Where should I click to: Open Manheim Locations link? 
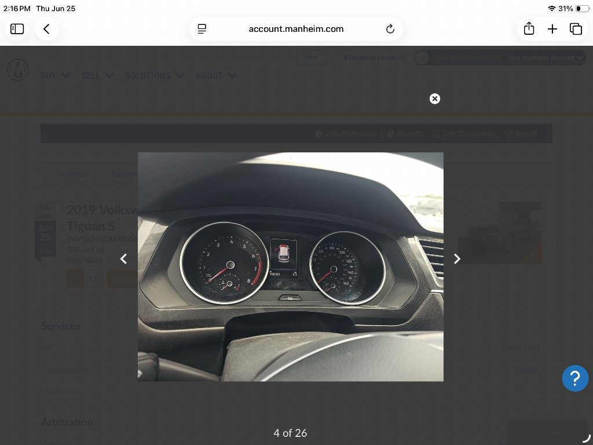374,57
